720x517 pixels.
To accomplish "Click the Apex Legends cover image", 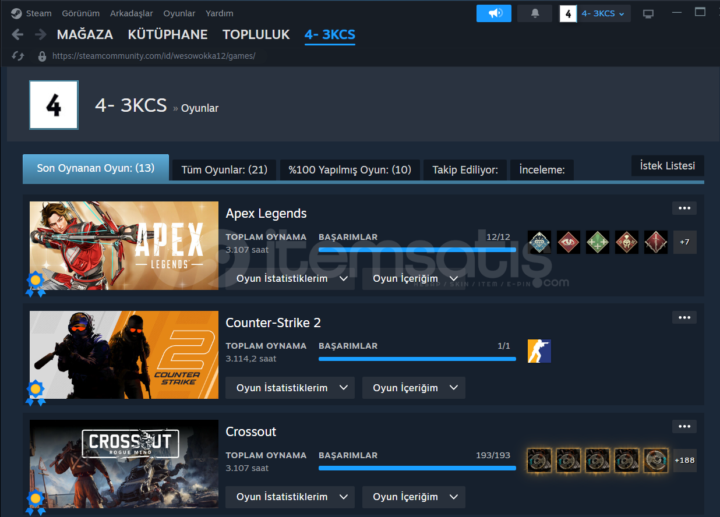I will [124, 246].
